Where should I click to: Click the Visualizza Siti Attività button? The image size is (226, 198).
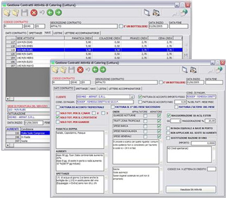pyautogui.click(x=191, y=189)
